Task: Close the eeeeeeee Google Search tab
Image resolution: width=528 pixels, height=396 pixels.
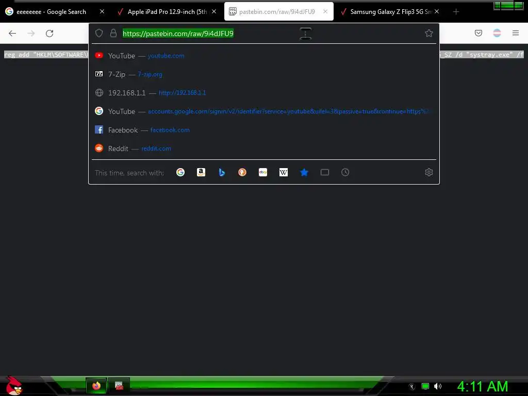Action: (102, 11)
